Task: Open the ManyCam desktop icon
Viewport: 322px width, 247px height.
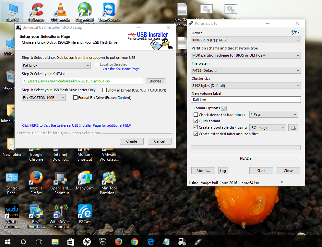Action: point(85,181)
